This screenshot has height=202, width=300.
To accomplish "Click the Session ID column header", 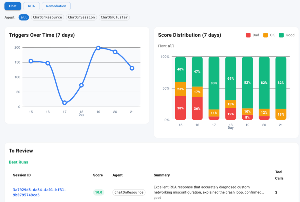I will (x=22, y=175).
